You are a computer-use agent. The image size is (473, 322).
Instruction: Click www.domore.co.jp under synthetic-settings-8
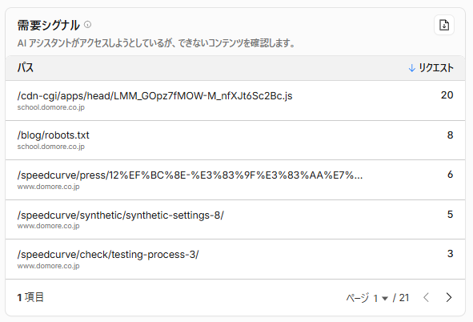point(48,226)
